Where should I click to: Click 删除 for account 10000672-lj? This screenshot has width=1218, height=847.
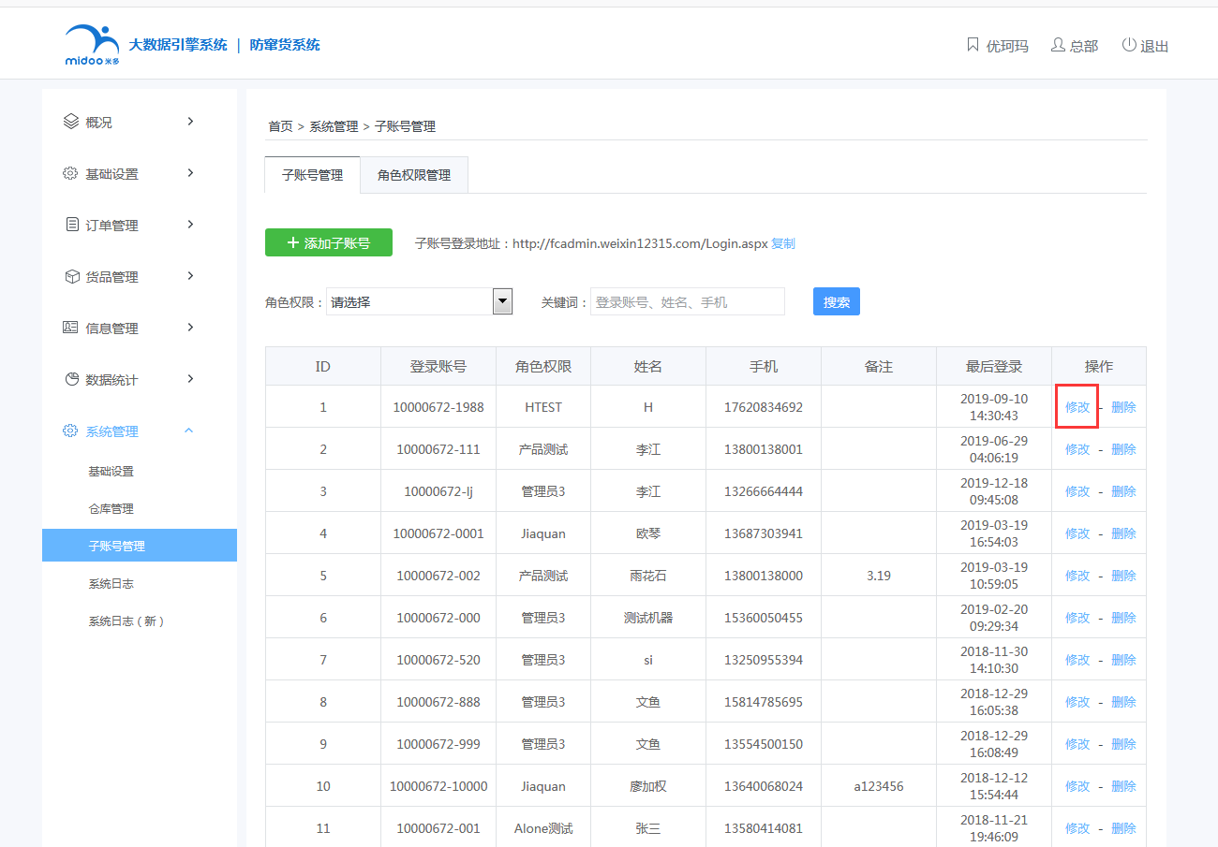pos(1123,491)
